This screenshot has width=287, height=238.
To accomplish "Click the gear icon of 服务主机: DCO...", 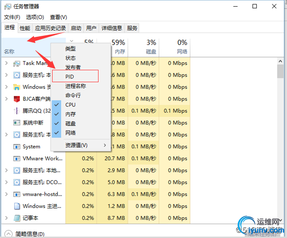I will point(17,183).
